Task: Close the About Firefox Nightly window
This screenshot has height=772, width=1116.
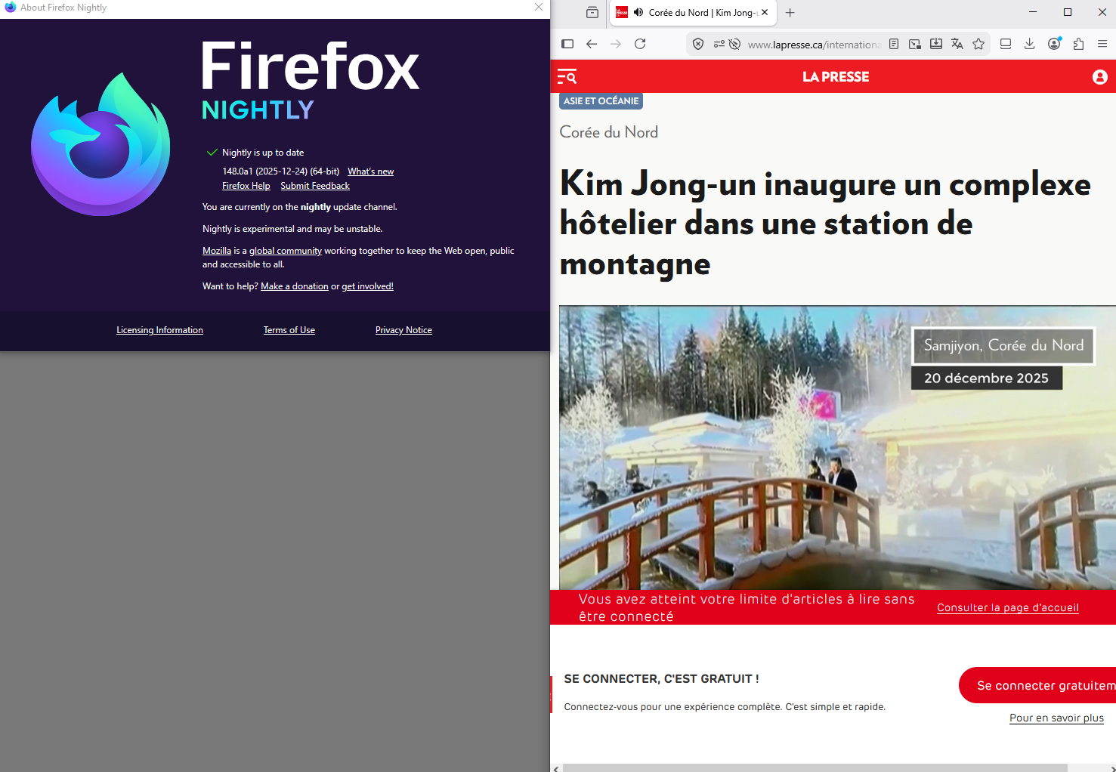Action: (x=539, y=7)
